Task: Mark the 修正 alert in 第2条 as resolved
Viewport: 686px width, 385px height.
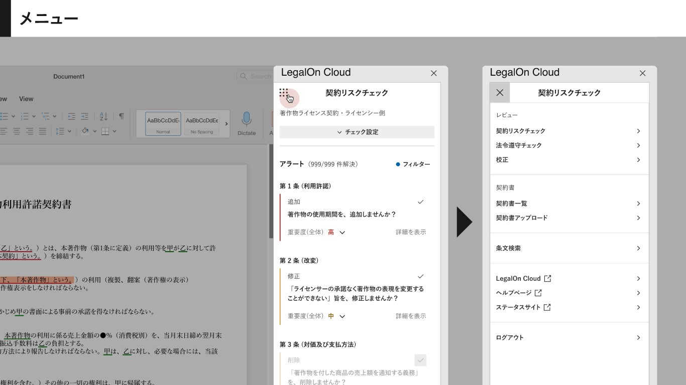Action: pyautogui.click(x=421, y=276)
